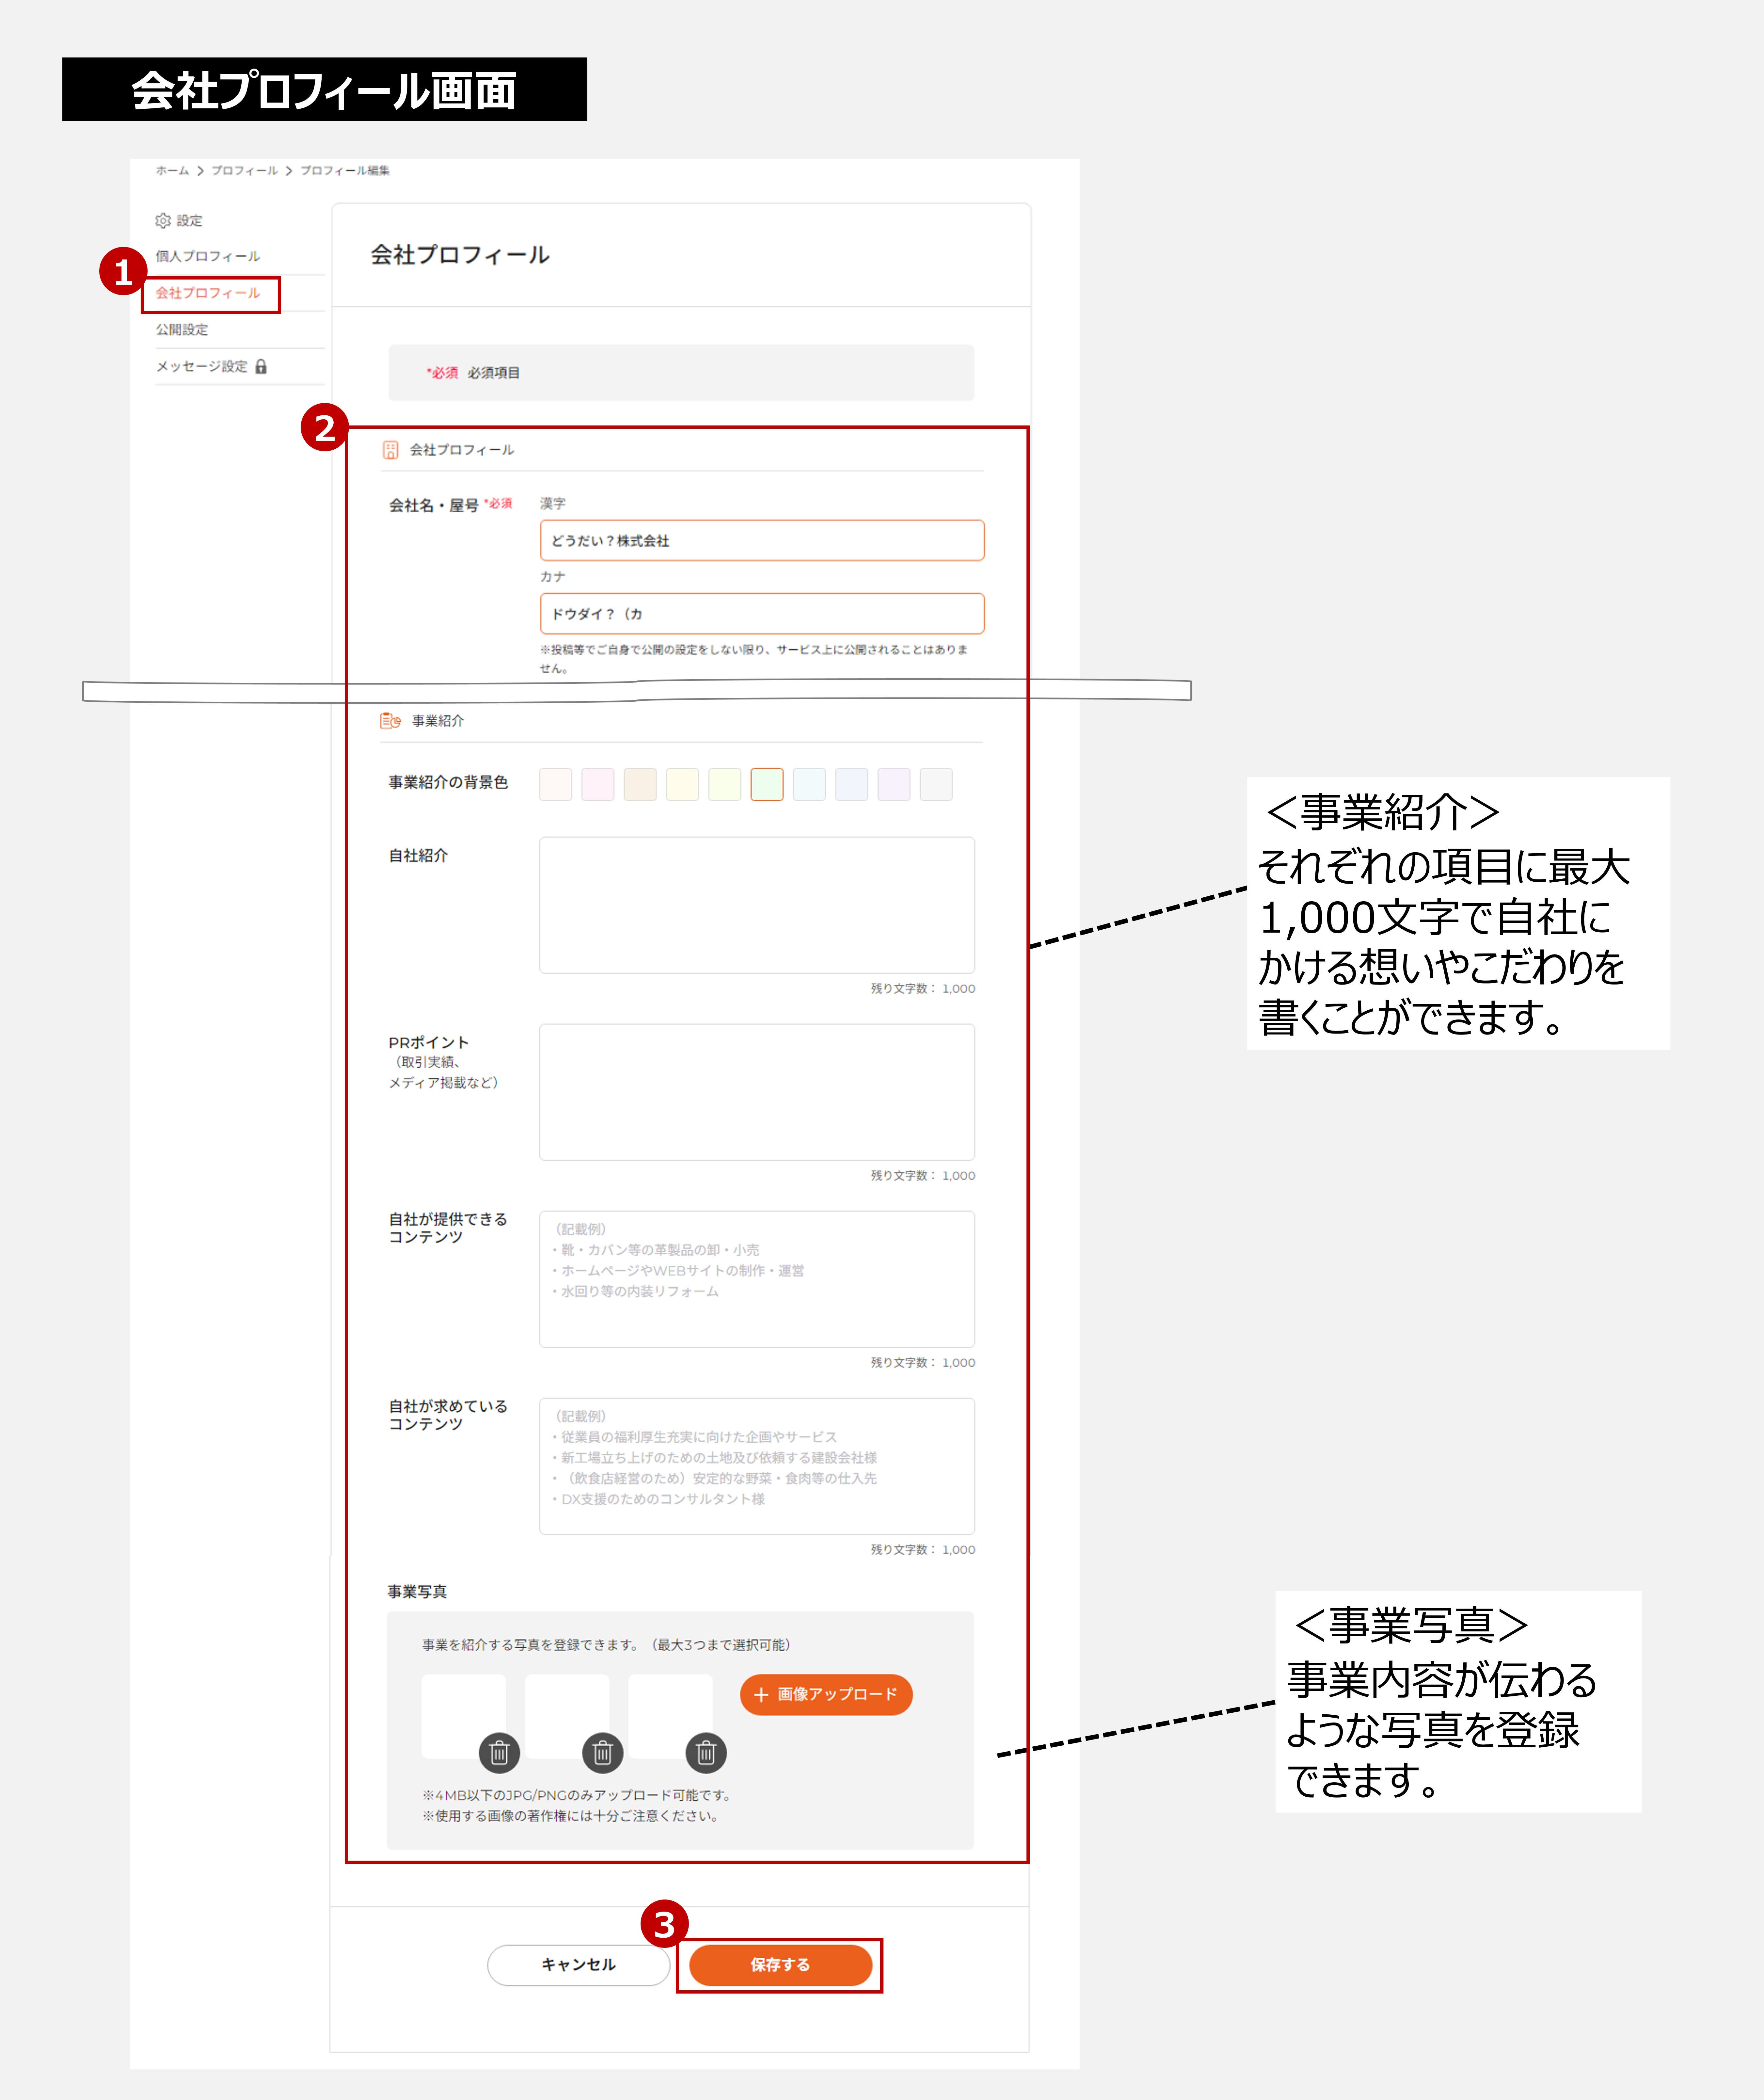Select 会社プロフィール in the sidebar
The height and width of the screenshot is (2100, 1764).
tap(208, 293)
